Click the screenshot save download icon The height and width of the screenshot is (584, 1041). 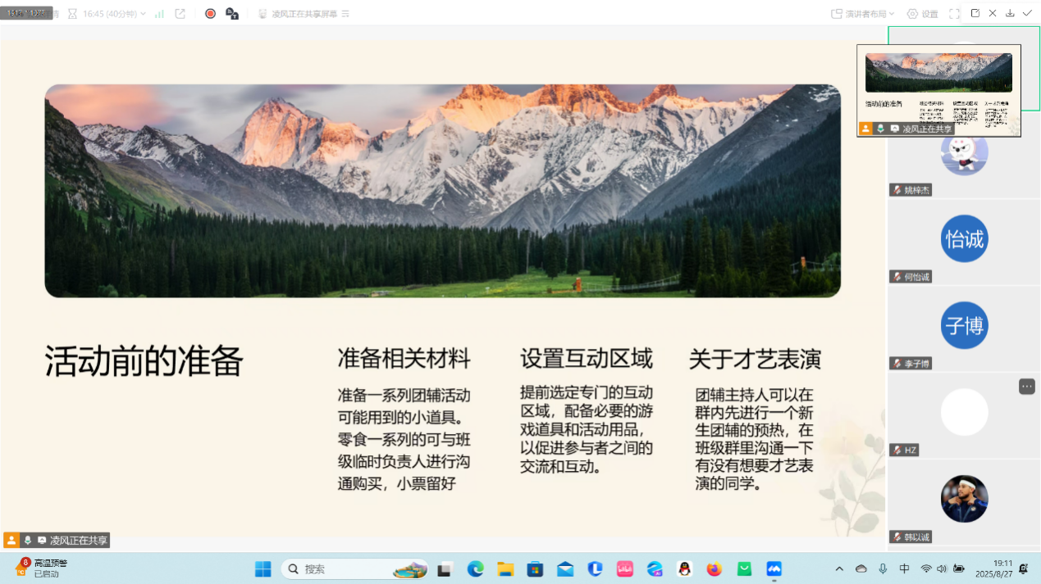pos(1010,13)
